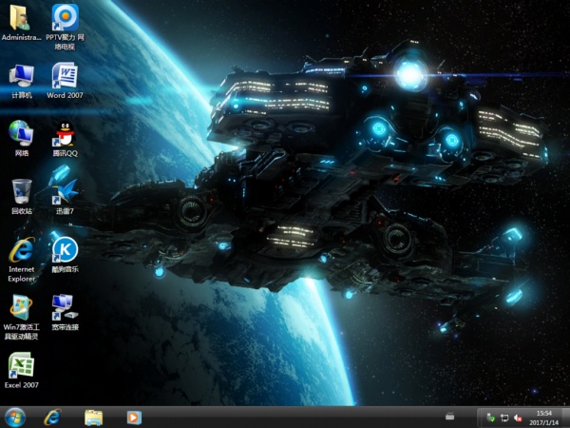
Task: Open Internet Explorer from the taskbar
Action: point(52,418)
